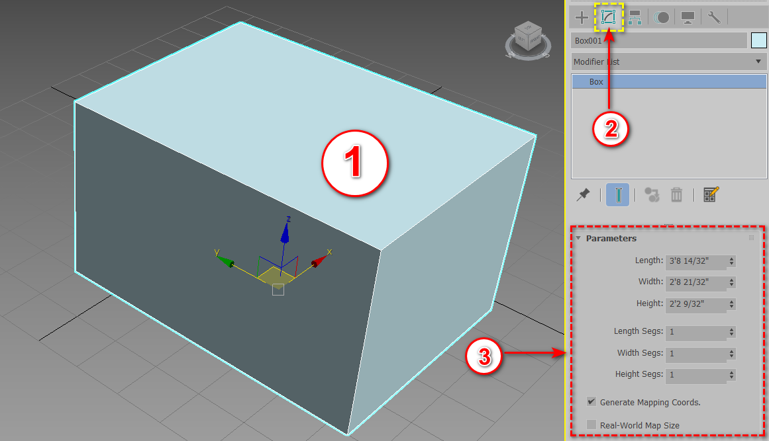
Task: Open the Utilities wrench icon
Action: point(713,17)
